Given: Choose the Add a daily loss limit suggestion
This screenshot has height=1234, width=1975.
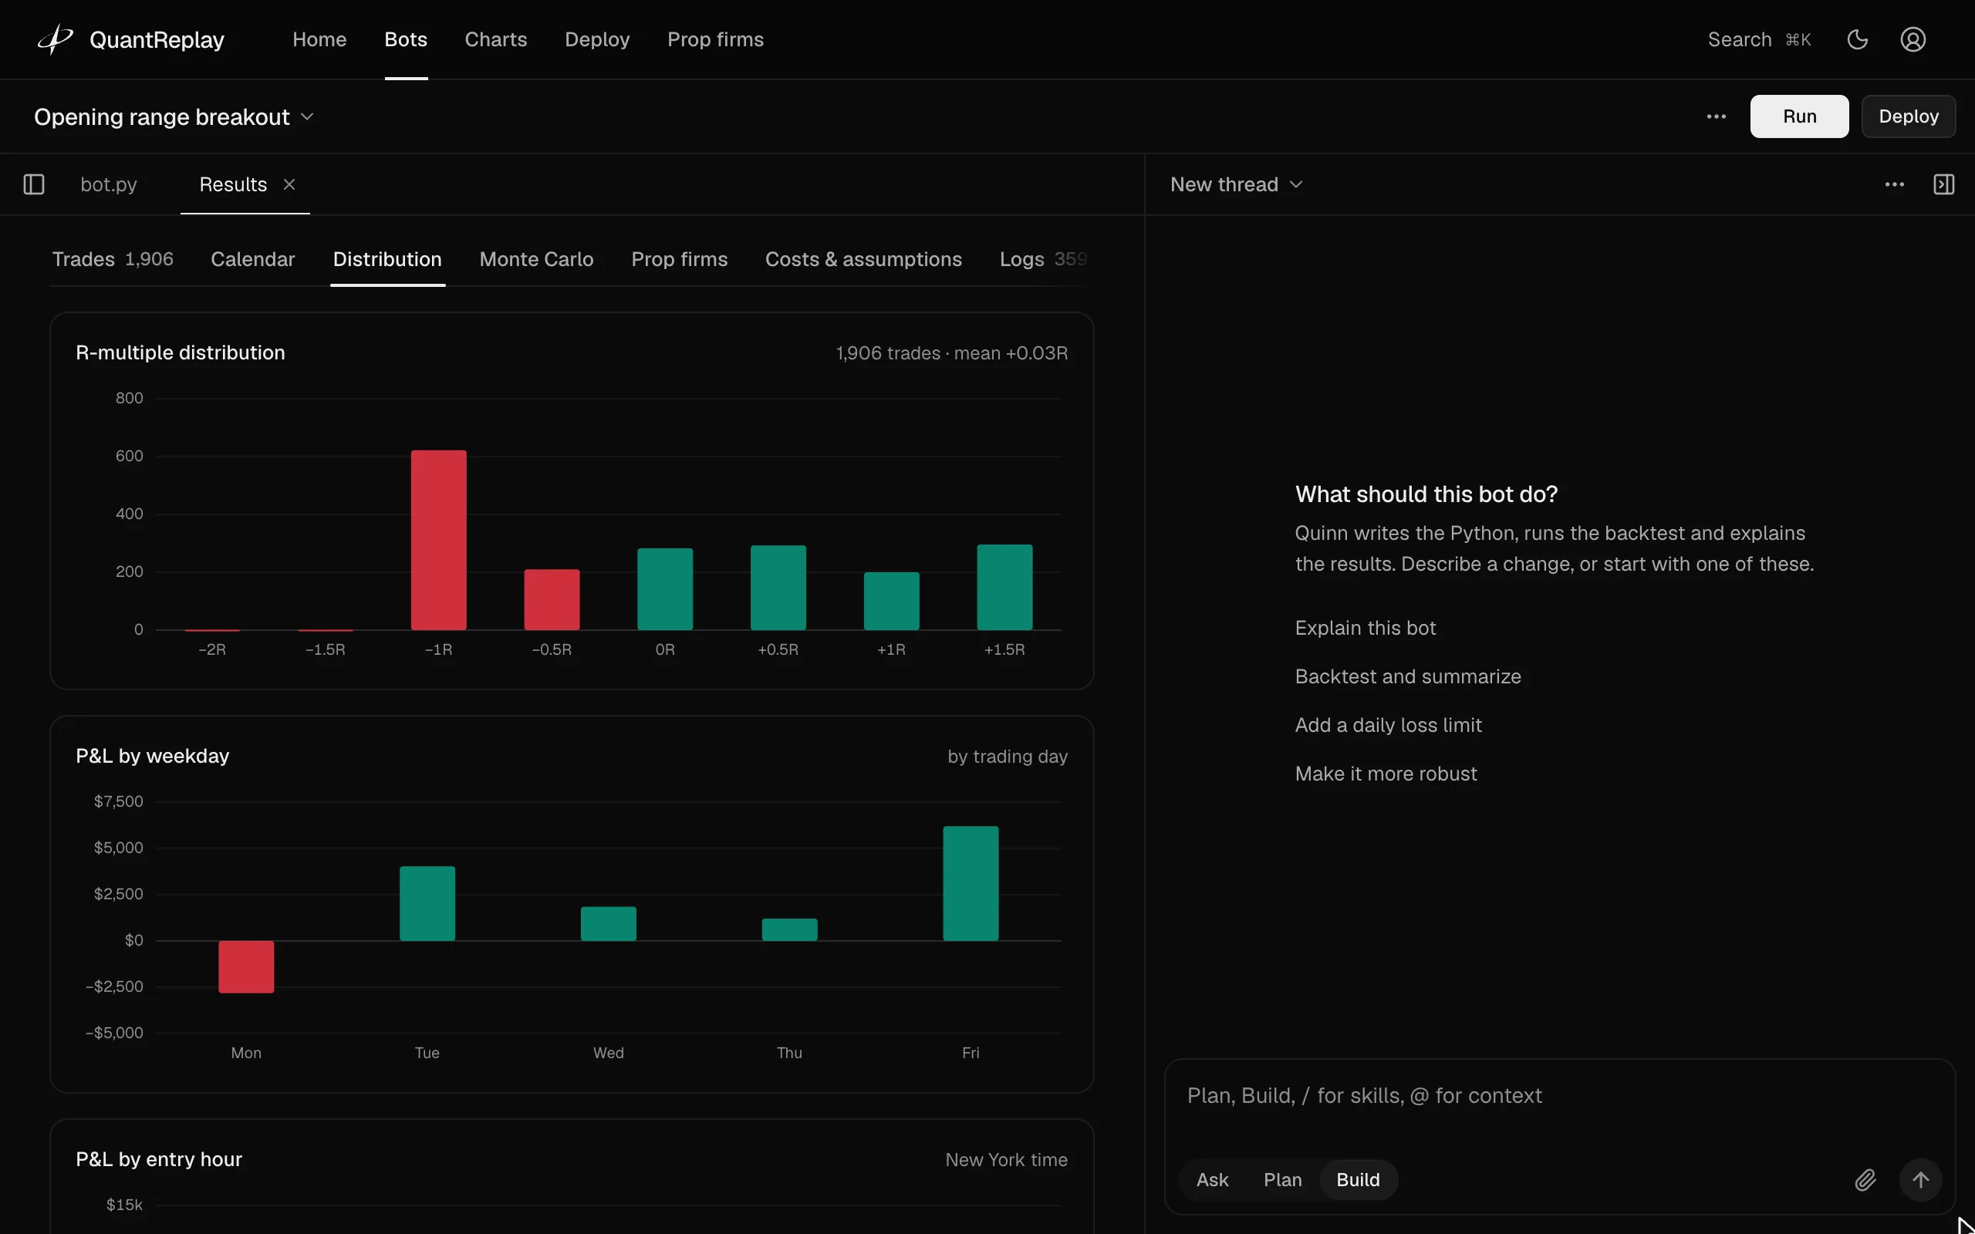Looking at the screenshot, I should (x=1387, y=725).
